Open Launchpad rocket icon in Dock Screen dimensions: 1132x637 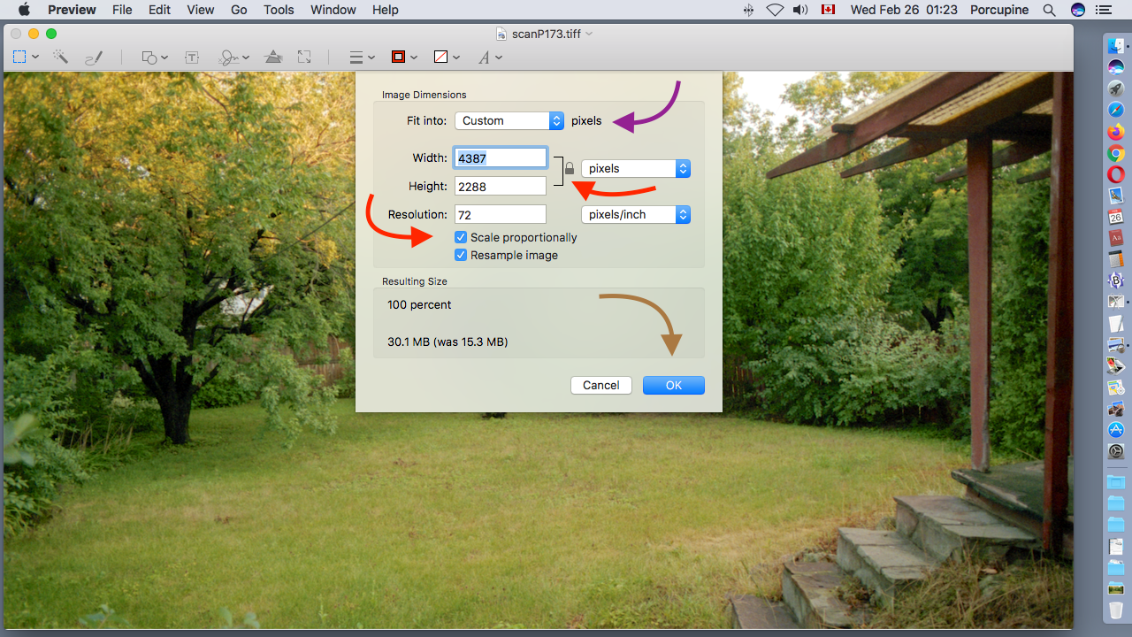(1116, 88)
